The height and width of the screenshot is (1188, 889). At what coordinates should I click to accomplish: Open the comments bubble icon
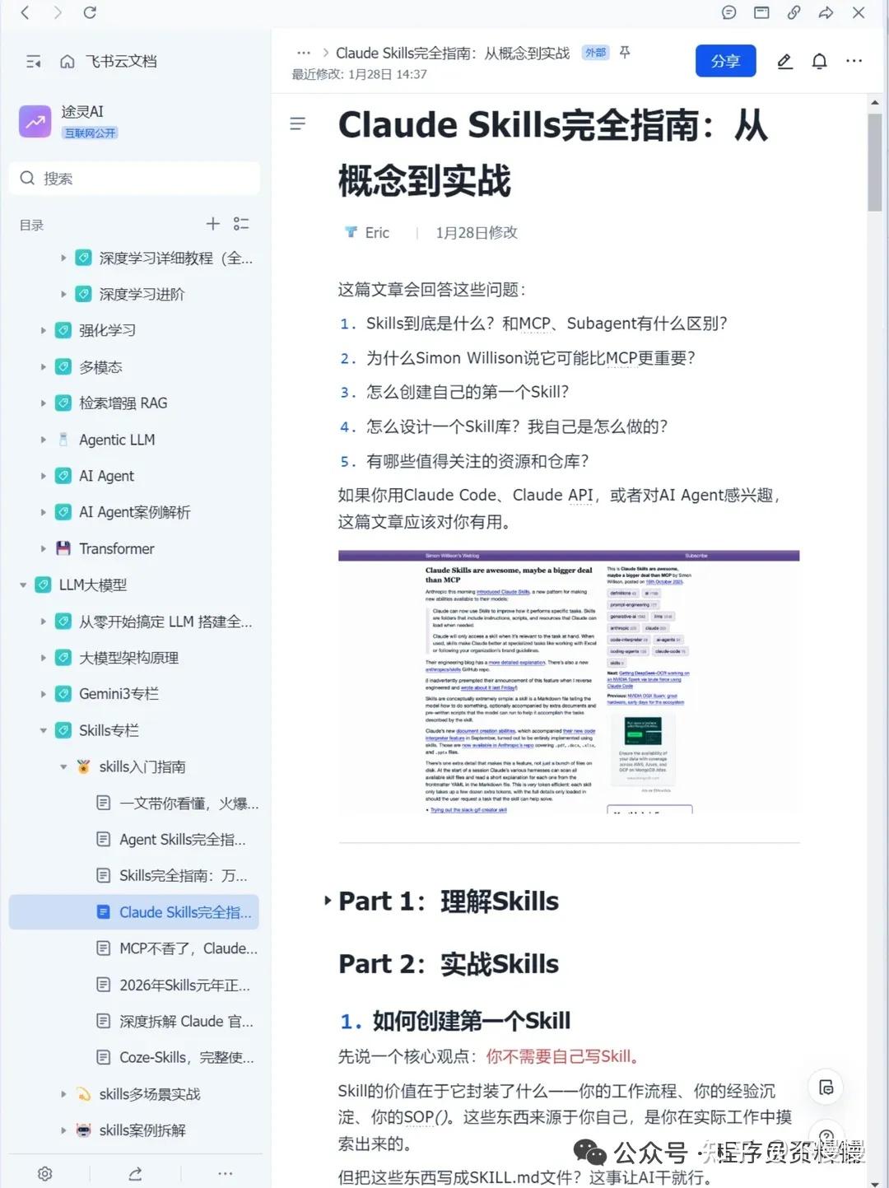pyautogui.click(x=728, y=12)
